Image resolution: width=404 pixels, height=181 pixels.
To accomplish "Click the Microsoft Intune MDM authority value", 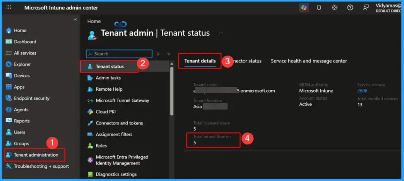I will coord(316,91).
